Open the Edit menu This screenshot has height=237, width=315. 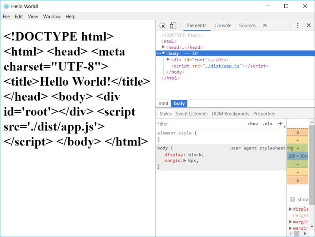19,17
